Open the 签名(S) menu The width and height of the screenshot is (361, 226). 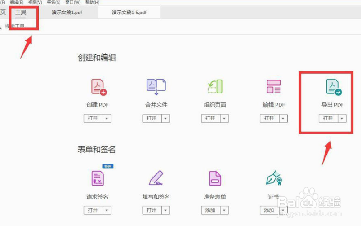tap(53, 3)
